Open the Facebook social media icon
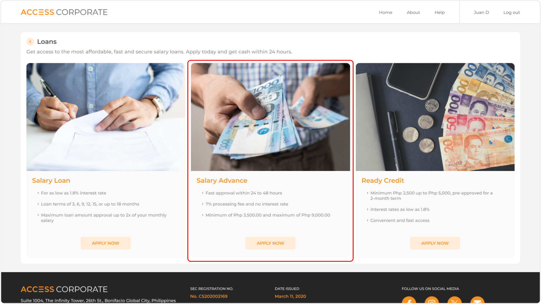541x304 pixels. click(x=409, y=300)
